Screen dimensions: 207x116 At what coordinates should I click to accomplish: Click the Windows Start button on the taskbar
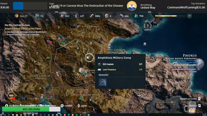(x=1, y=115)
